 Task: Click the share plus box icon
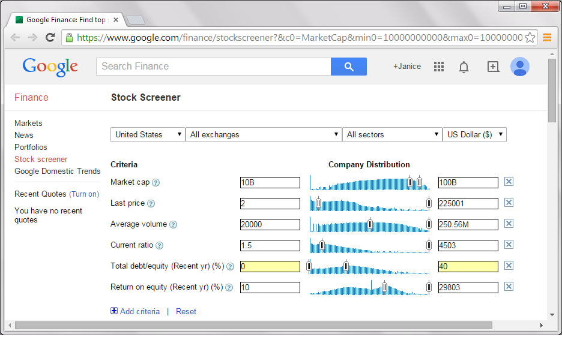[x=493, y=67]
